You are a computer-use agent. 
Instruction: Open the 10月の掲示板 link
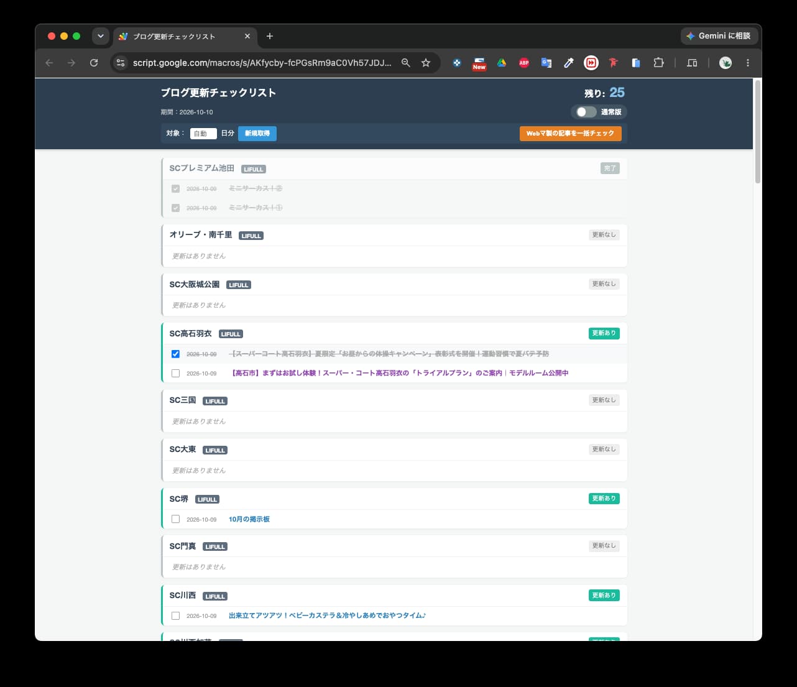249,519
